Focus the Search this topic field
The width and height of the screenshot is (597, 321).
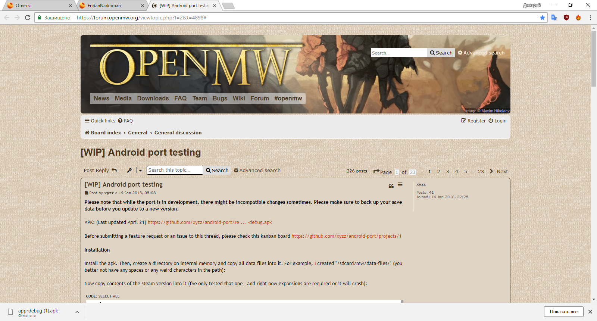pos(174,170)
